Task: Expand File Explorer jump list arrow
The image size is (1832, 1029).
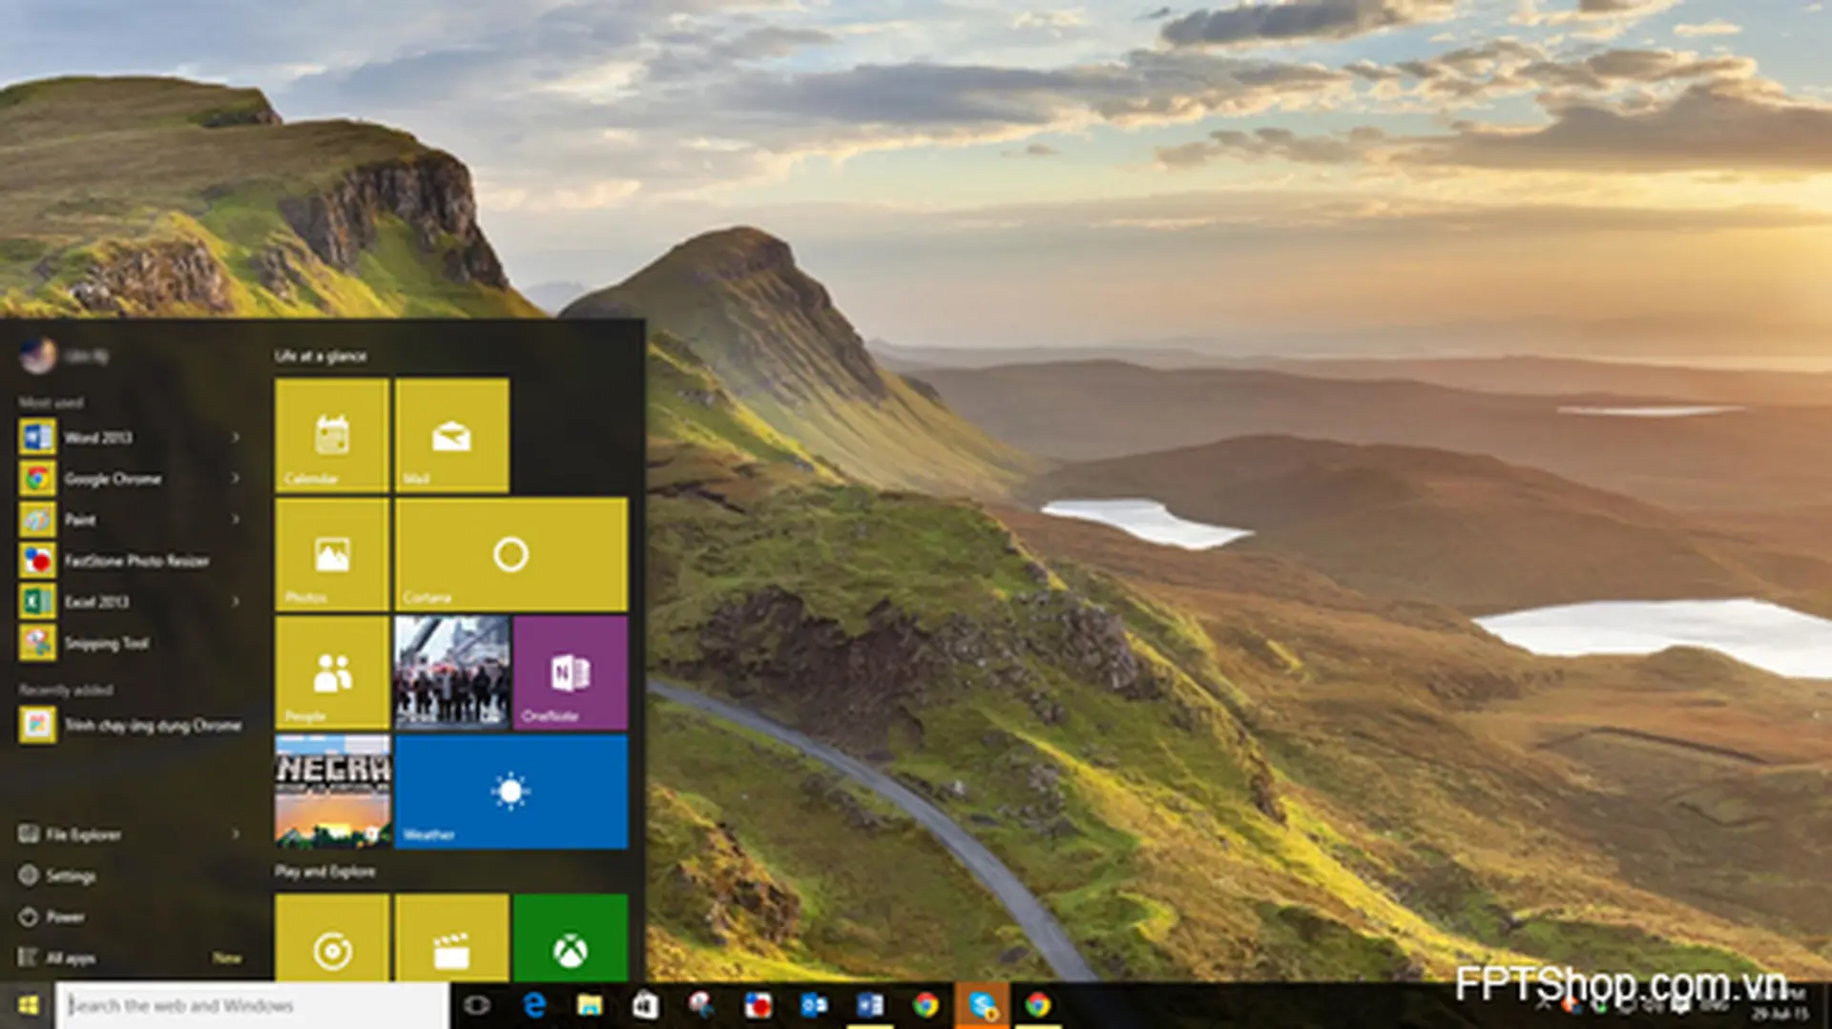Action: pyautogui.click(x=235, y=834)
